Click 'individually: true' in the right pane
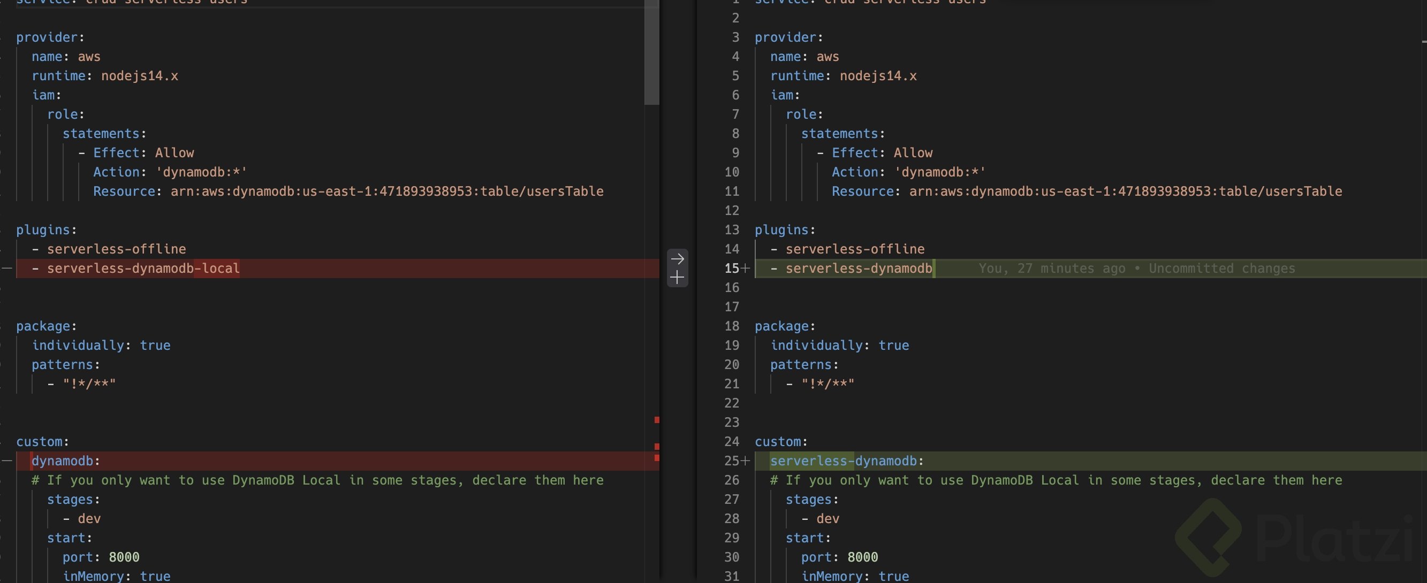This screenshot has height=583, width=1427. click(x=839, y=346)
